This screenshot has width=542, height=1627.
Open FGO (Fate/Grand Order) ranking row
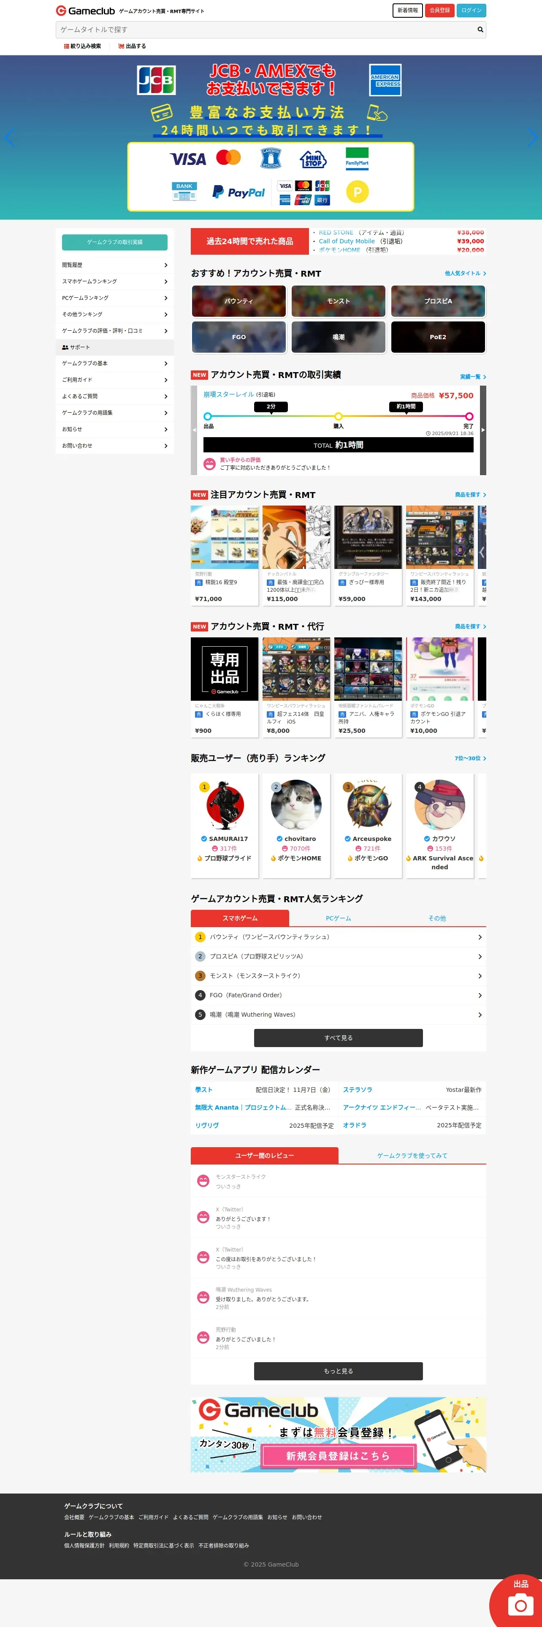coord(338,996)
